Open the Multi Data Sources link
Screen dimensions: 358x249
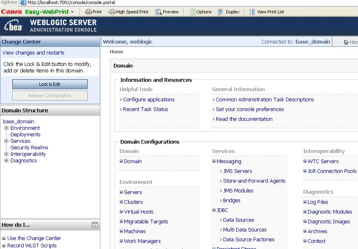click(245, 230)
